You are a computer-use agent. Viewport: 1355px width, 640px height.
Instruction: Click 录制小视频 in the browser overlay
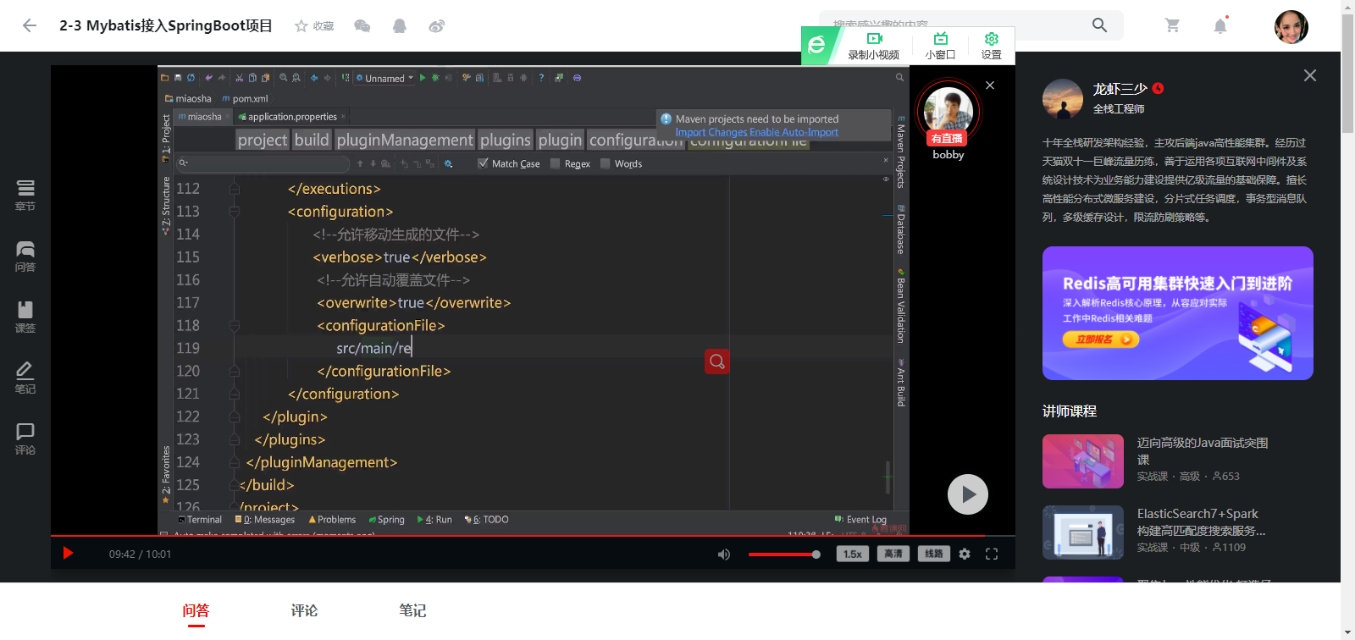click(x=874, y=47)
